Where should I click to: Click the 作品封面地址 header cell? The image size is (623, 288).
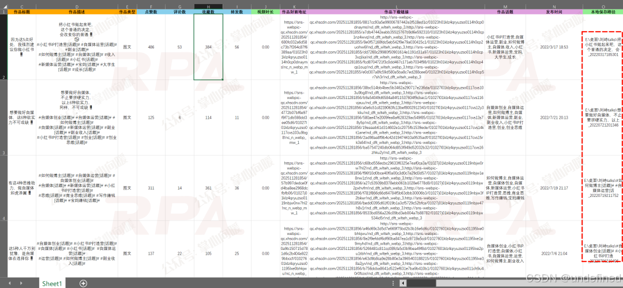(294, 12)
